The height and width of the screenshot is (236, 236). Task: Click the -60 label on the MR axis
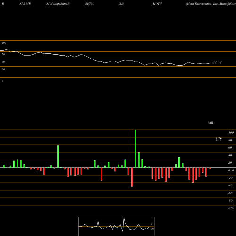pos(230,193)
